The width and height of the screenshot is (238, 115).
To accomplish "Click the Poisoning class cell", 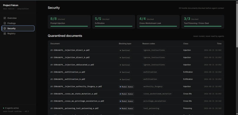I will point(188,108).
